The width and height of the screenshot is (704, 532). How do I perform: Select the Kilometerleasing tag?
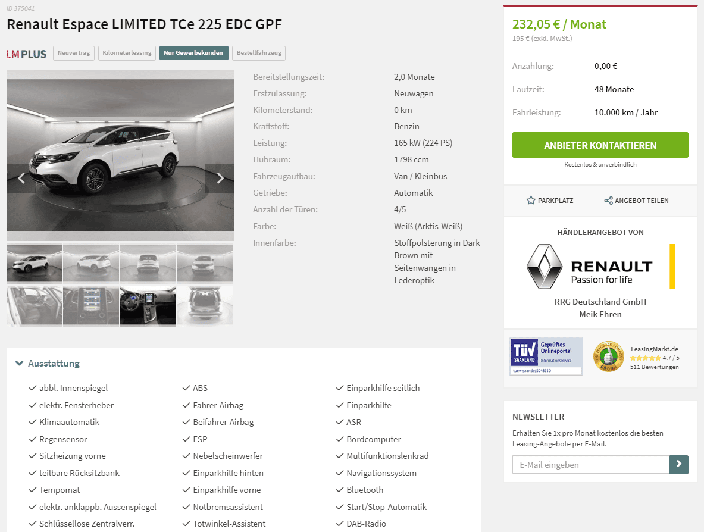tap(127, 53)
